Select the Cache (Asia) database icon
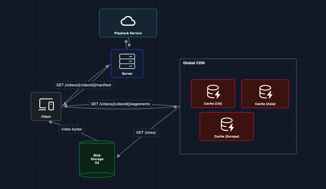Screen dimensions: 326x189 [265, 91]
